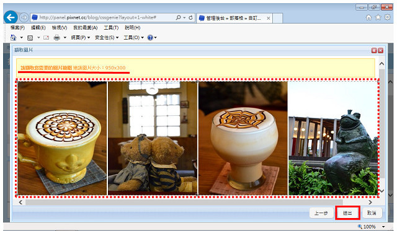Close the 擷取圖片 dialog
The height and width of the screenshot is (231, 397).
click(x=380, y=50)
